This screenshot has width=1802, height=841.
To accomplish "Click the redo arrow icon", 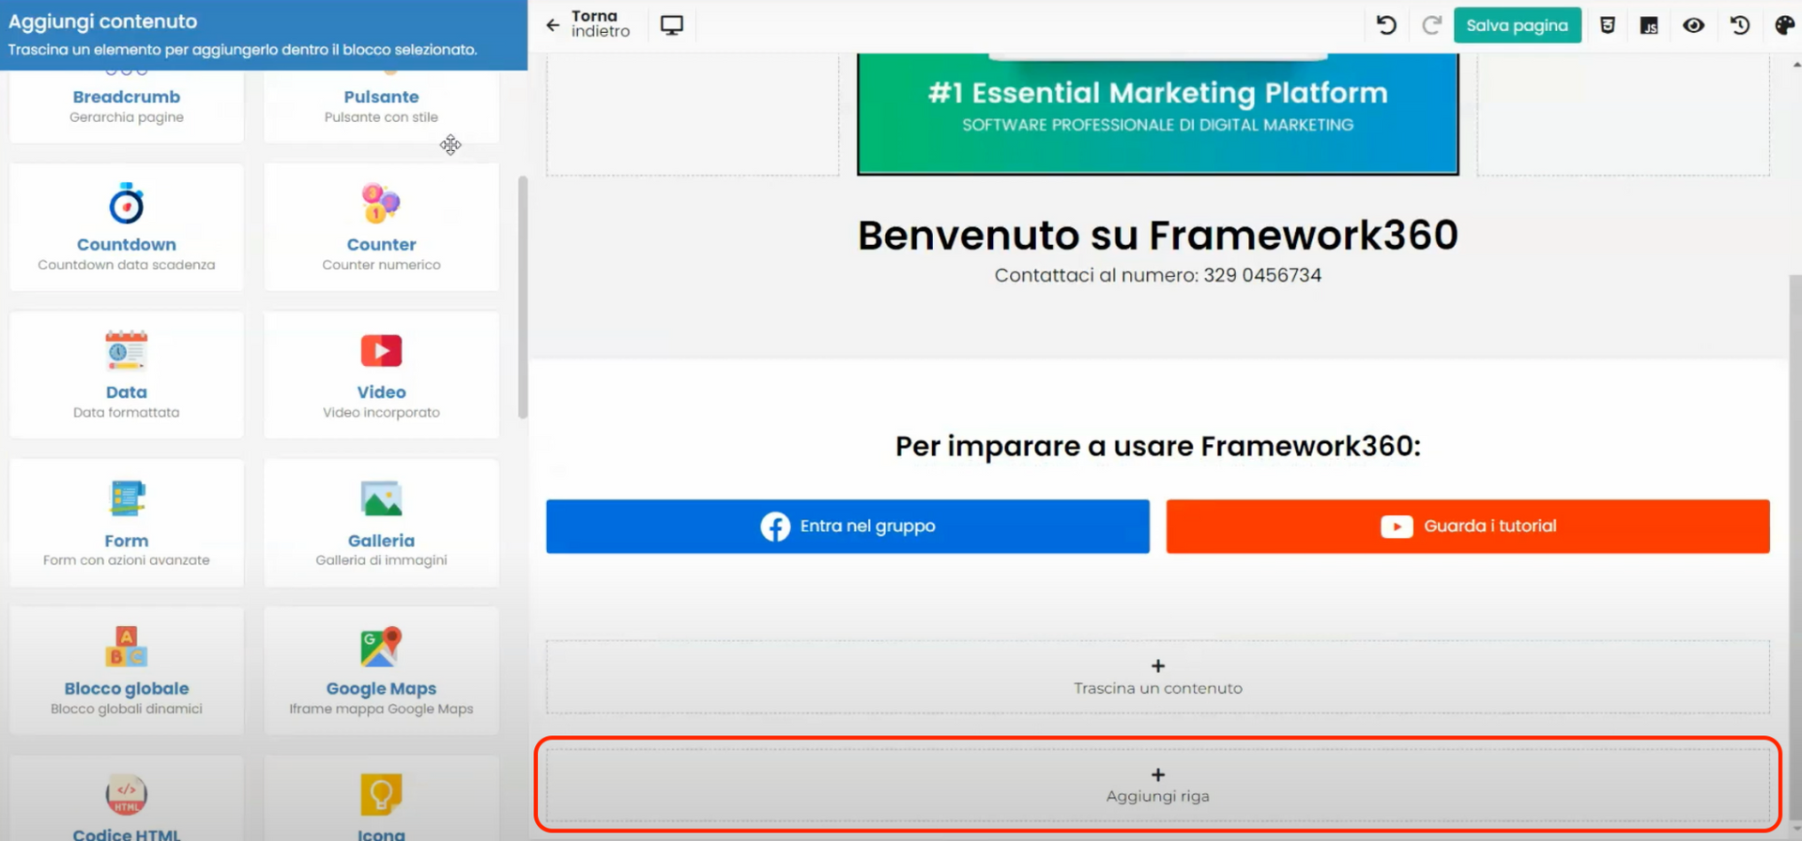I will (1430, 25).
